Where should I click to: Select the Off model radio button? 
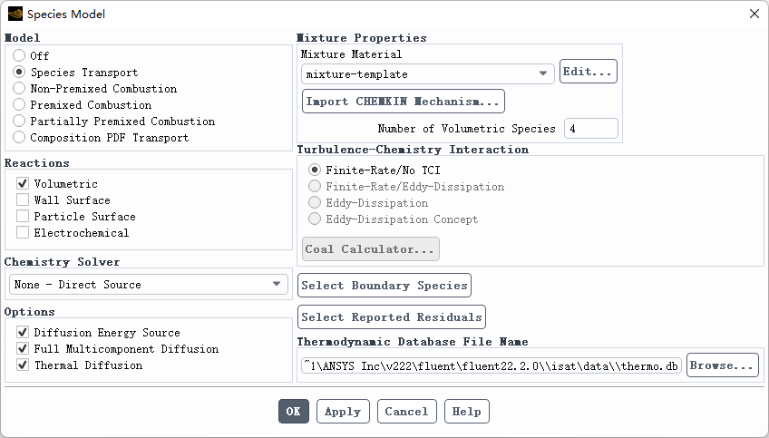(19, 56)
